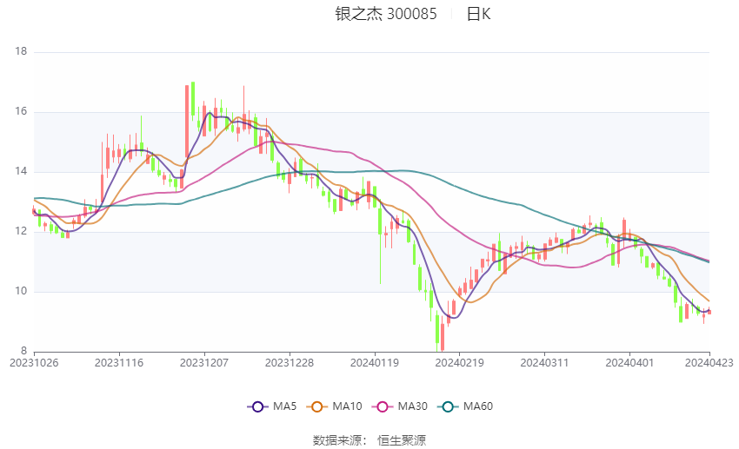Click x-axis date label 20231207

coord(204,363)
